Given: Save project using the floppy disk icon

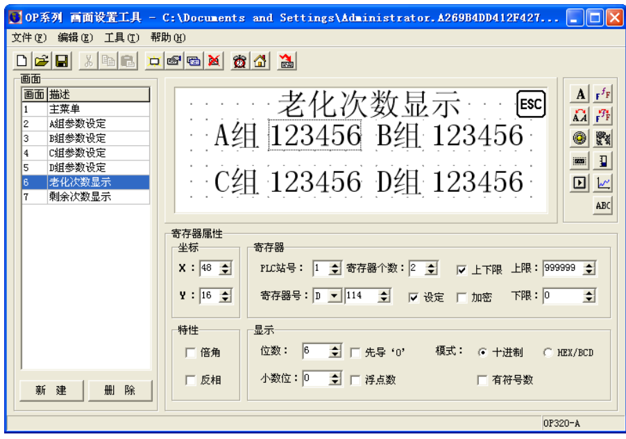Looking at the screenshot, I should tap(62, 61).
